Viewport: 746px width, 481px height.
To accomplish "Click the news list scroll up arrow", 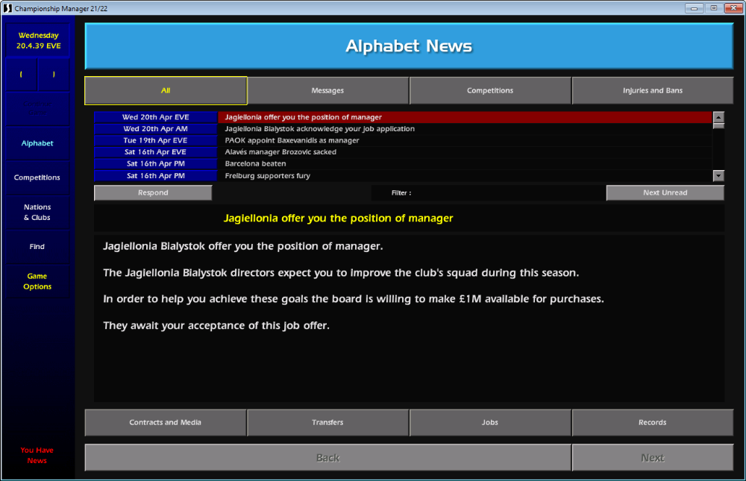I will tap(718, 117).
